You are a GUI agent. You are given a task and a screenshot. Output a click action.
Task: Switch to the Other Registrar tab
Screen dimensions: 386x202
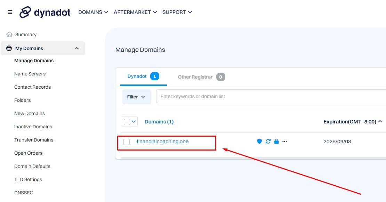201,77
